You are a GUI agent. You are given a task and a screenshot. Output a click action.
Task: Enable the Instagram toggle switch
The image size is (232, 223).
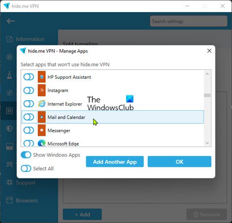[x=29, y=90]
